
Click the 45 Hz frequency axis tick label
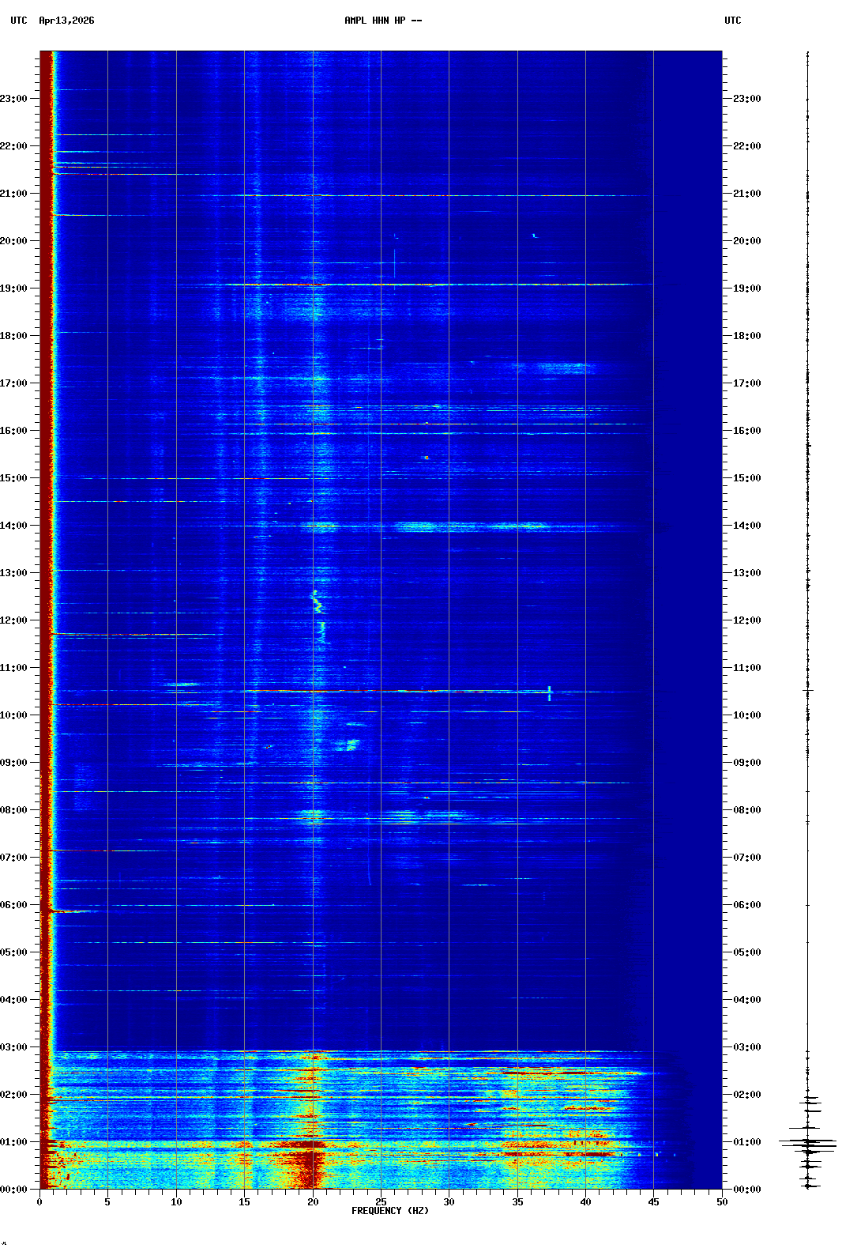tap(653, 1202)
